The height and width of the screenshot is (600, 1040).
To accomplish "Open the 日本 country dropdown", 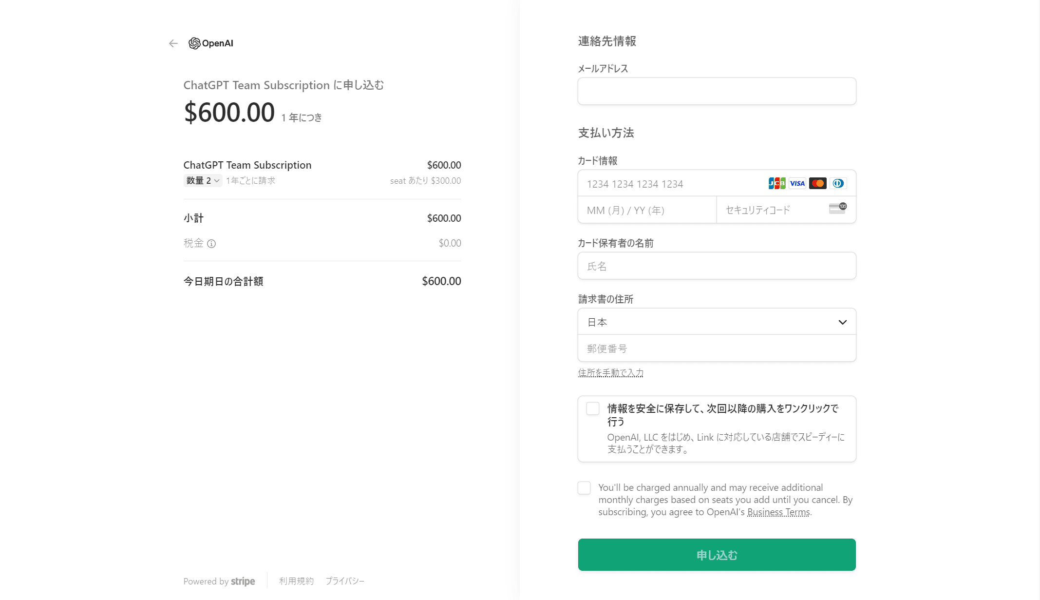I will tap(717, 322).
